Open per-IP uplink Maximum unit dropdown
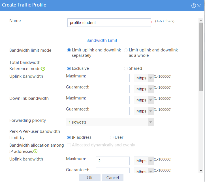The height and width of the screenshot is (182, 205). pyautogui.click(x=144, y=161)
